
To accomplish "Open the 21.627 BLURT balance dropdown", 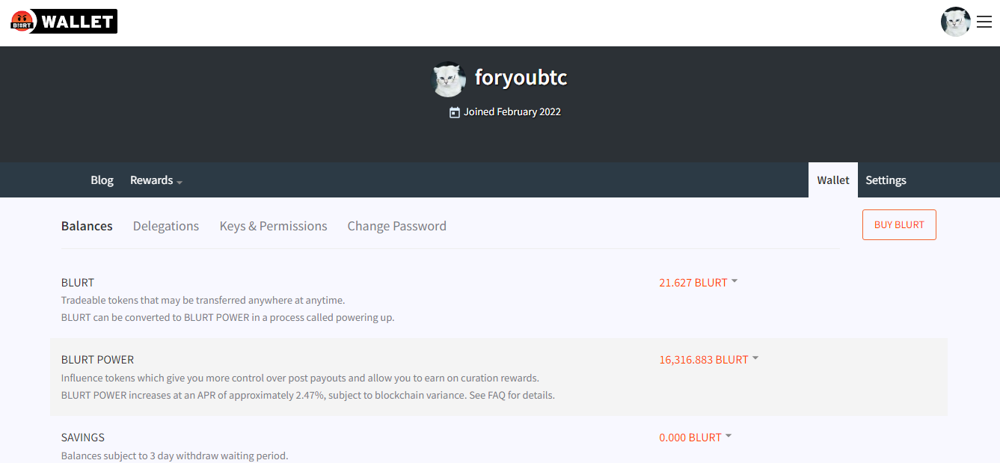I will point(698,282).
